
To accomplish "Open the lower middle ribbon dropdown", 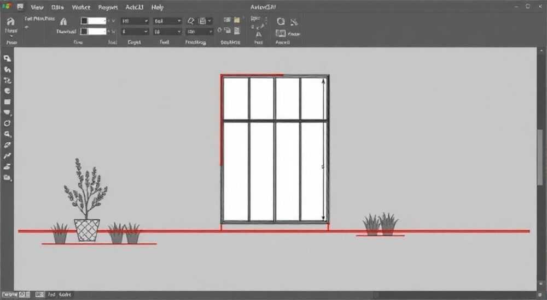I will (167, 32).
